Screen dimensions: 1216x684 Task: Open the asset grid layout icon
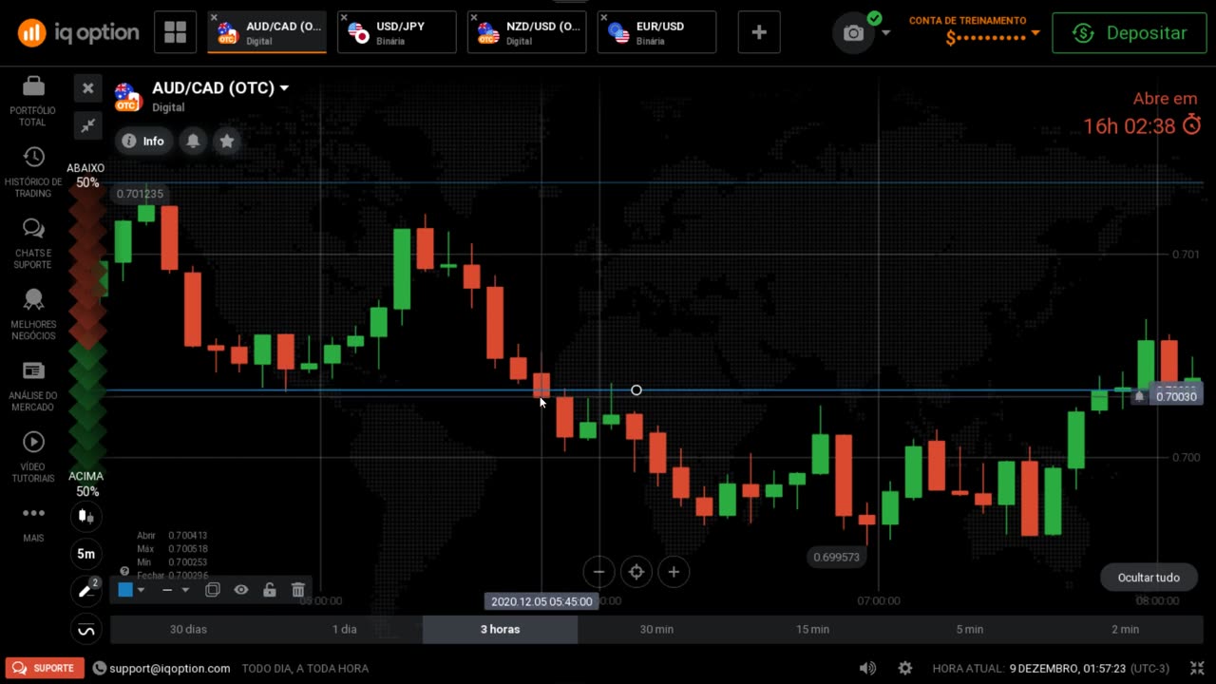click(175, 32)
